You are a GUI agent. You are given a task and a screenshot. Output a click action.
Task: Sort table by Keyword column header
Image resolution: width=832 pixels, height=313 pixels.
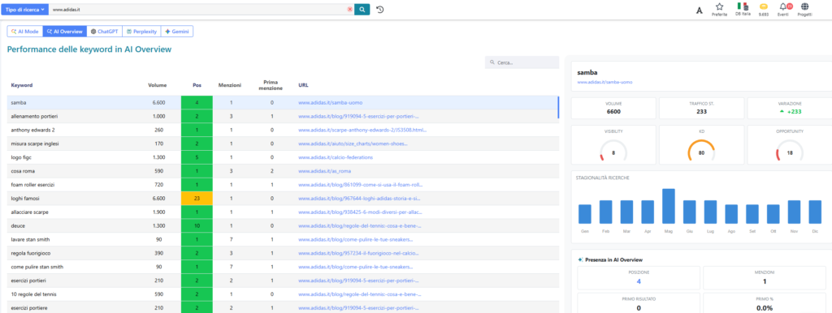22,85
